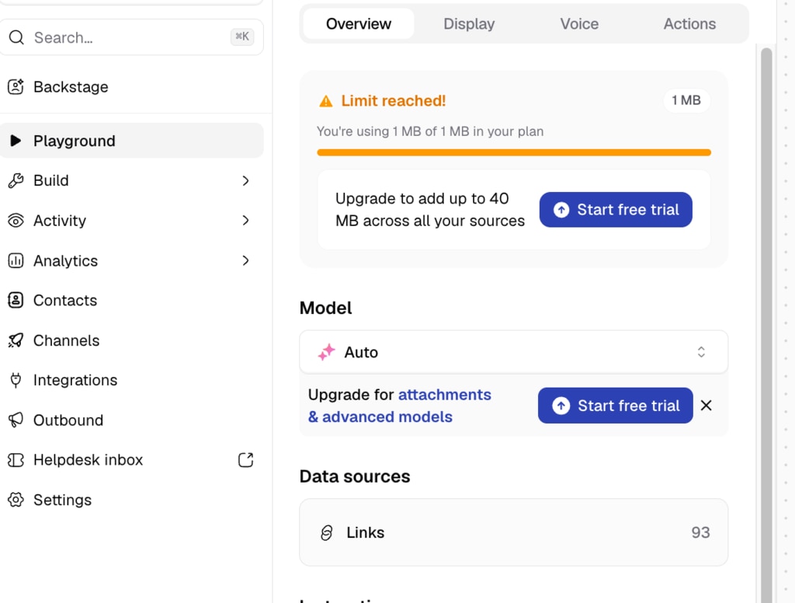Click the ⌘K shortcut badge
The image size is (795, 603).
coord(242,37)
